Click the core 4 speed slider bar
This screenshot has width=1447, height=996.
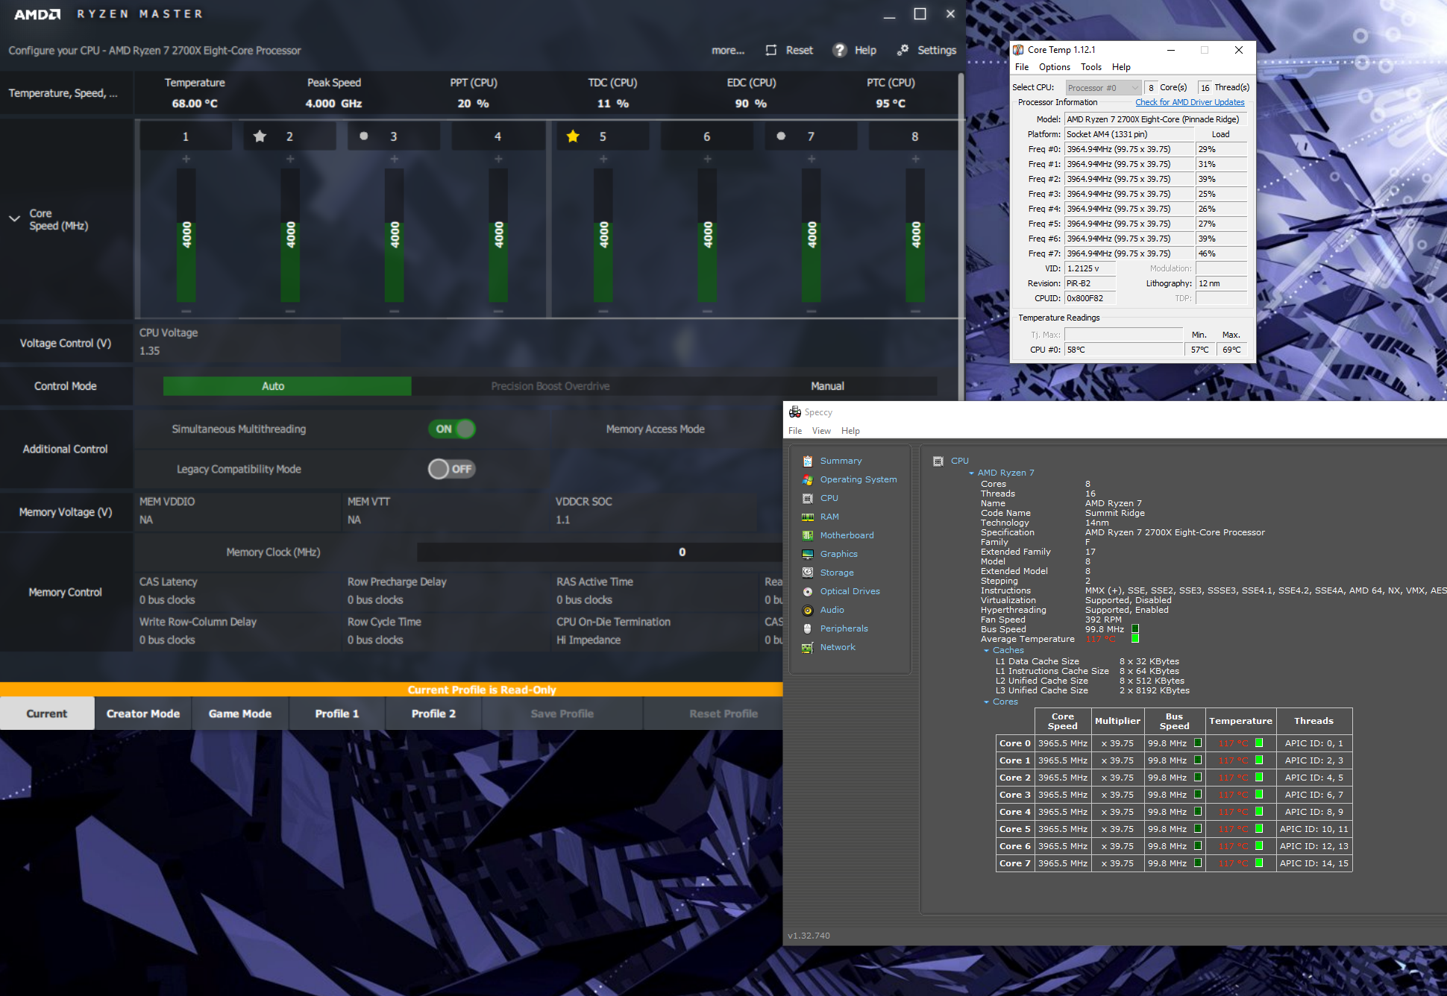point(498,235)
